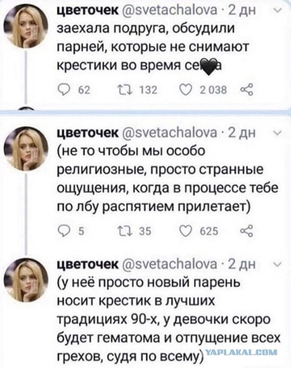Open the first tweet's 2 дн timestamp
The height and width of the screenshot is (368, 291).
click(x=242, y=11)
